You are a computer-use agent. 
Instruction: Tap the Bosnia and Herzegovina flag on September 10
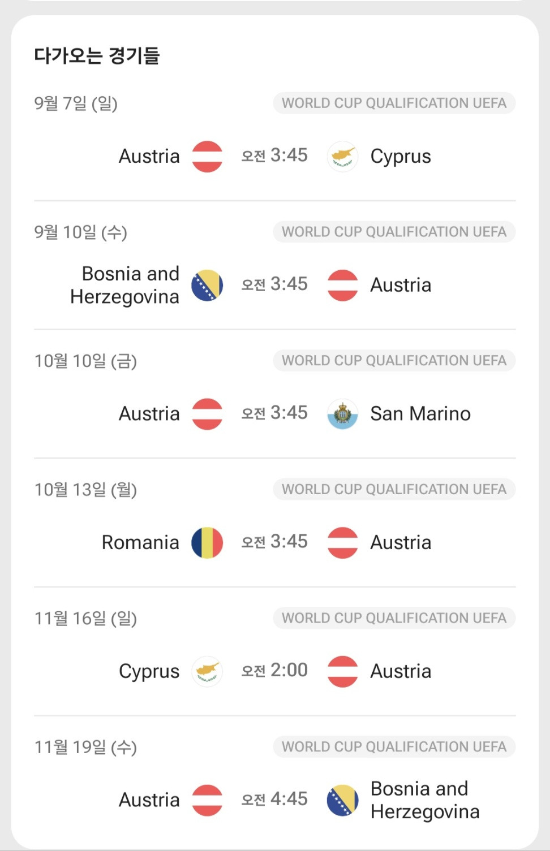207,286
